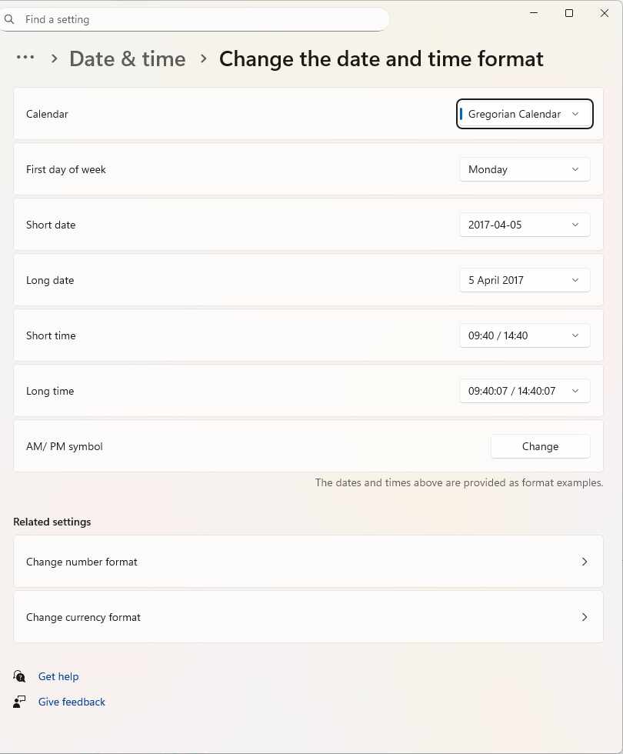Minimize the Settings window
The height and width of the screenshot is (754, 623).
pos(534,13)
